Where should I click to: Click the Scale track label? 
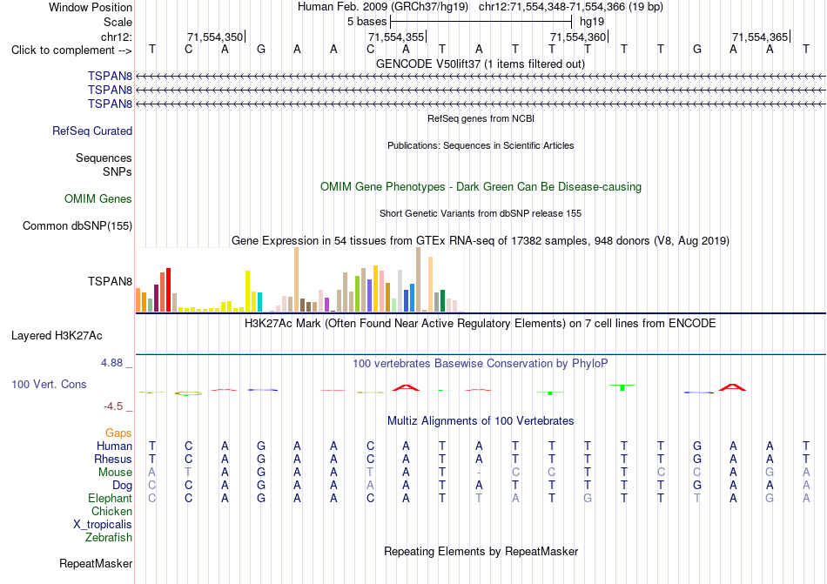point(118,22)
